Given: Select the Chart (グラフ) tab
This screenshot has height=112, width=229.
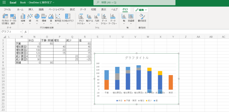Looking at the screenshot, I should 125,9.
